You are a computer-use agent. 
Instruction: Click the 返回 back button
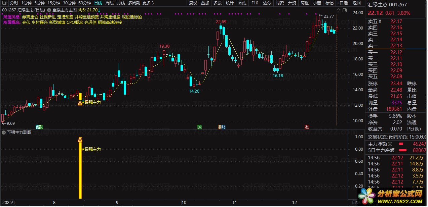[x=357, y=3]
